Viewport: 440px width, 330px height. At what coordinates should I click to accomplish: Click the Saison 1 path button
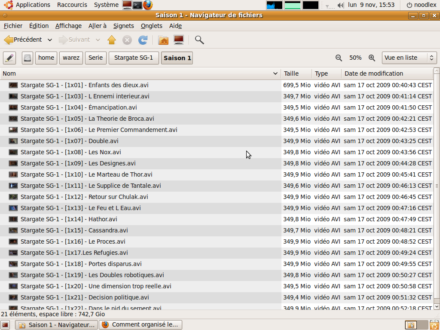[177, 58]
